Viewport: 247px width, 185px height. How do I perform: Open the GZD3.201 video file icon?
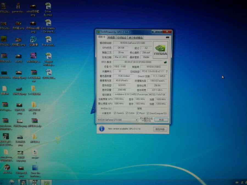click(x=49, y=74)
